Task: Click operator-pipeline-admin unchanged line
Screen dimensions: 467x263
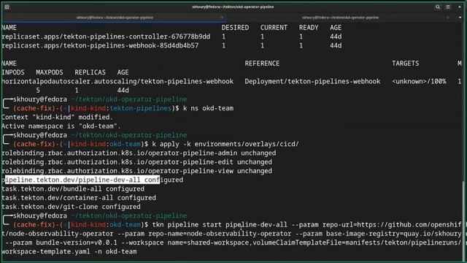Action: pyautogui.click(x=139, y=153)
